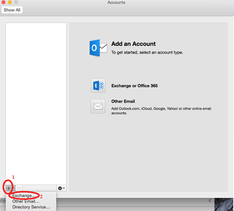Click the Exchange or Office 365 icon
234x211 pixels.
98,86
